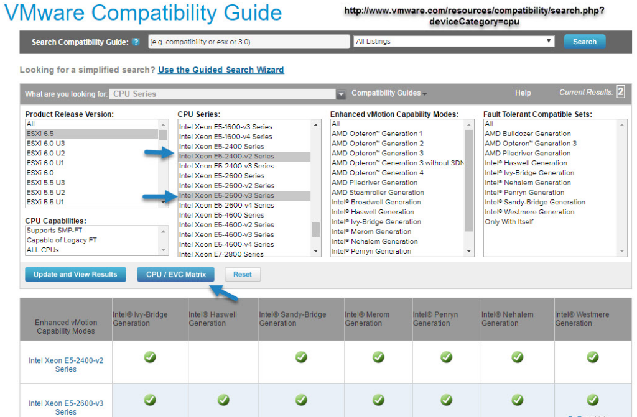Select Intel Xeon E5-2400-v2 Series in CPU list
The height and width of the screenshot is (417, 637).
pos(244,157)
